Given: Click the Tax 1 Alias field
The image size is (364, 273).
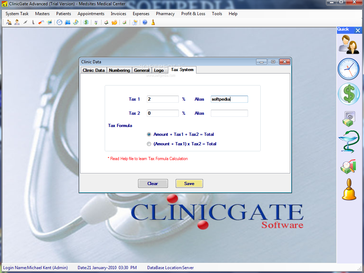Looking at the screenshot, I should point(229,99).
